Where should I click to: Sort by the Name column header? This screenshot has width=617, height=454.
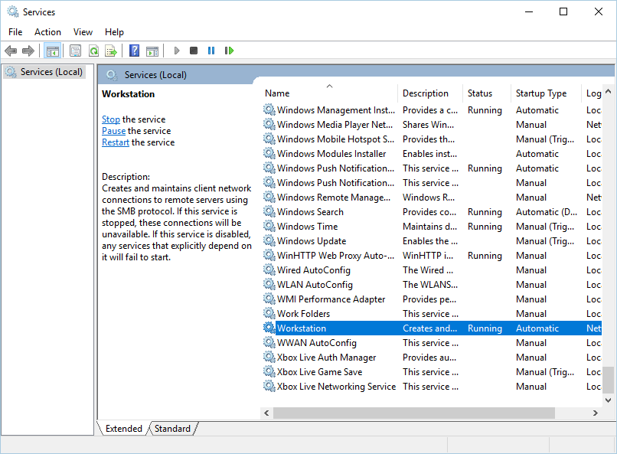pos(329,93)
